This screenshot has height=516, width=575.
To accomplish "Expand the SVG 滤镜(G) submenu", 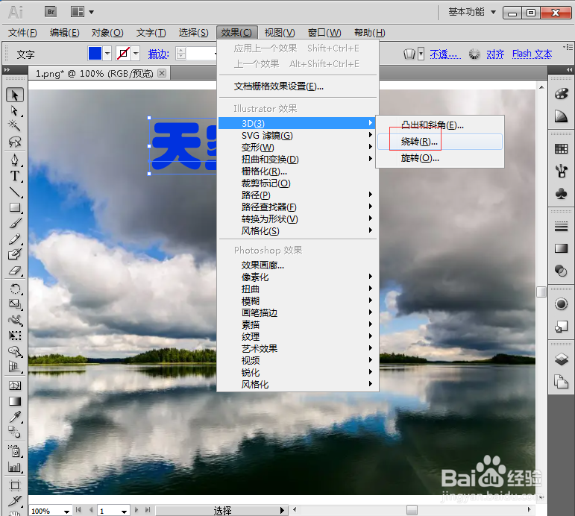I will pos(298,135).
